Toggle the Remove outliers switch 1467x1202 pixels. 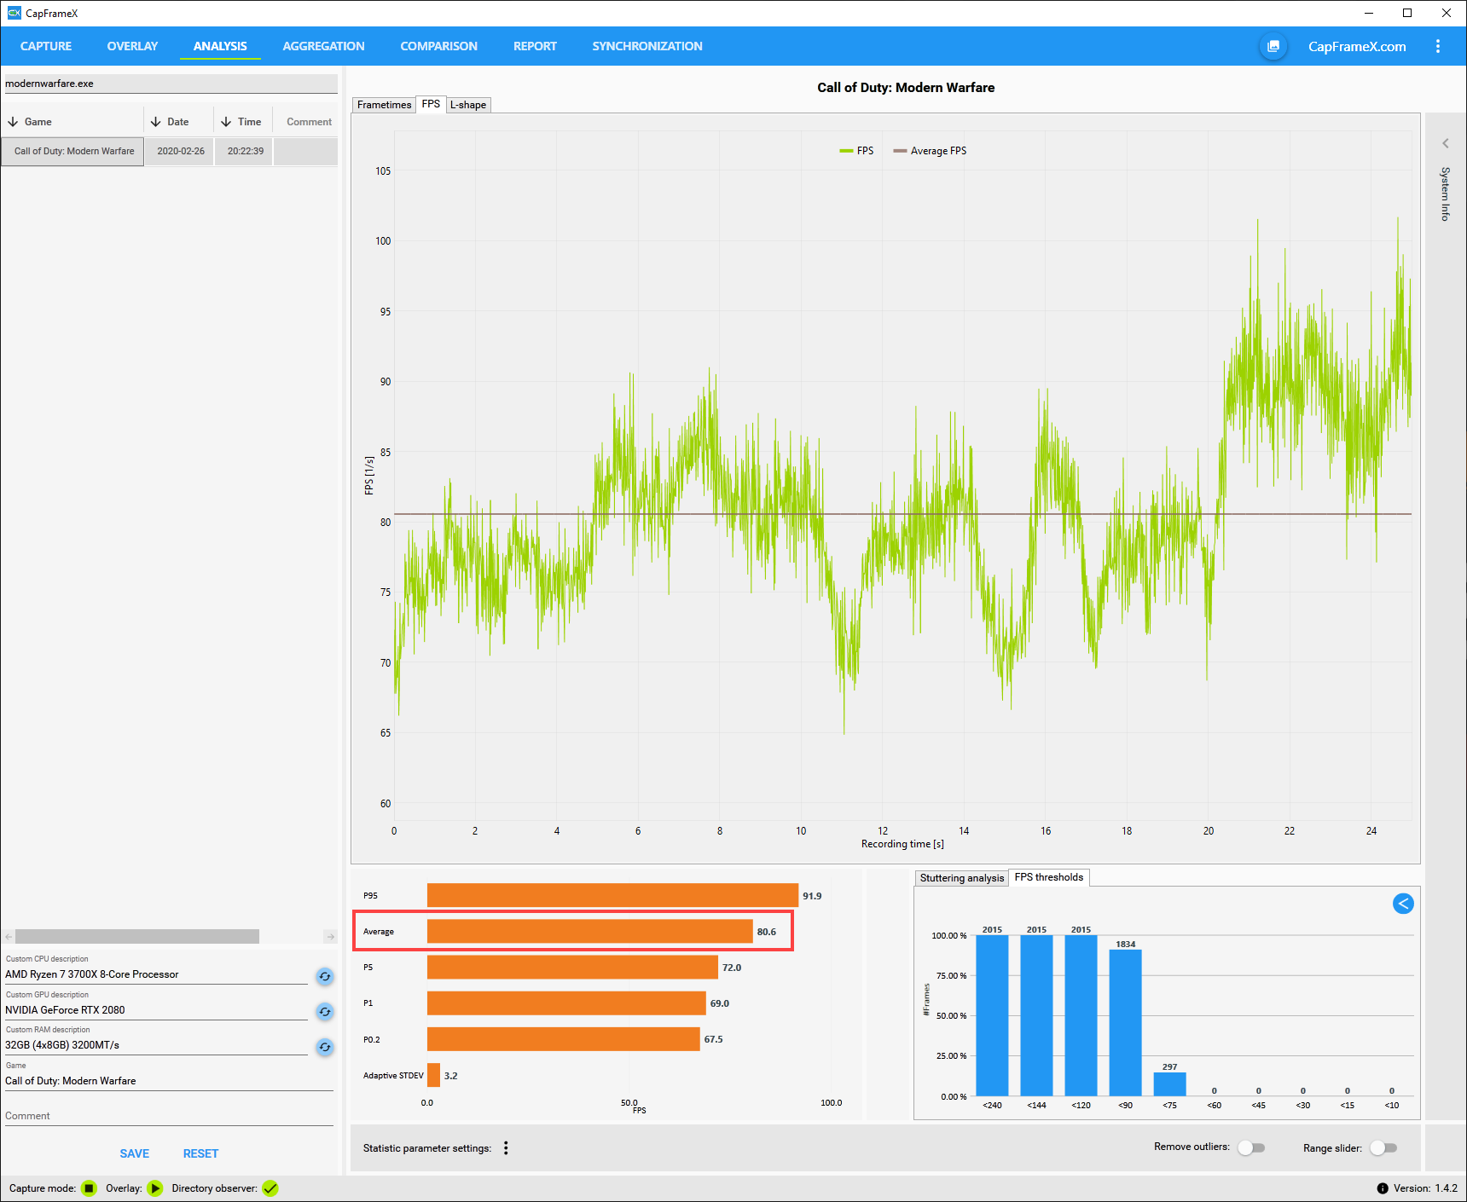(x=1251, y=1147)
